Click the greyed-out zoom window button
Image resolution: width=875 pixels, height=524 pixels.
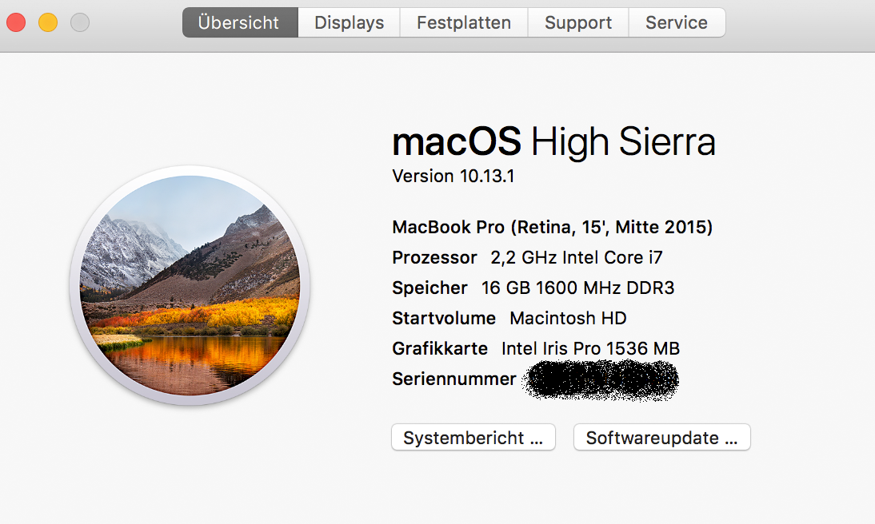(x=80, y=23)
